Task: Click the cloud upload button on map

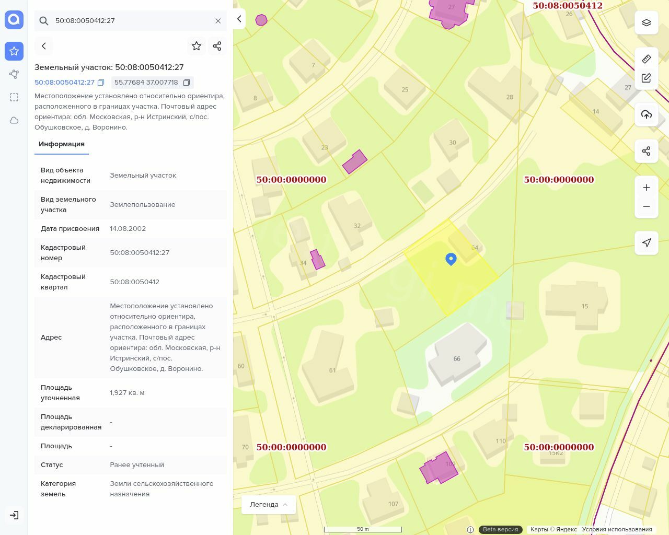Action: (647, 114)
